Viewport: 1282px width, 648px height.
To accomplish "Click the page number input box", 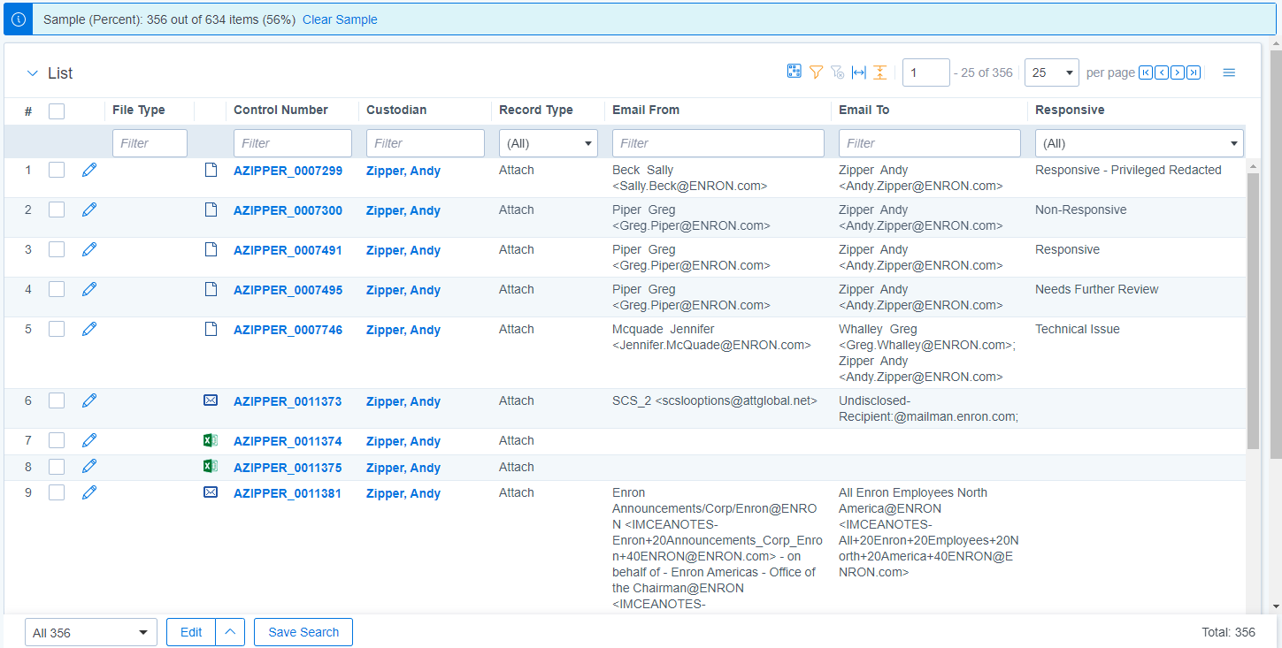I will click(x=926, y=72).
